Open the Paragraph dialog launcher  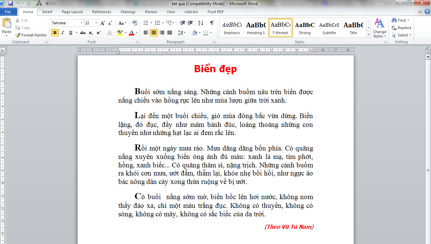[214, 42]
